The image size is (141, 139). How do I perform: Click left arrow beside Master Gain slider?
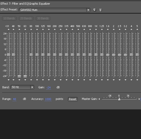click(99, 99)
